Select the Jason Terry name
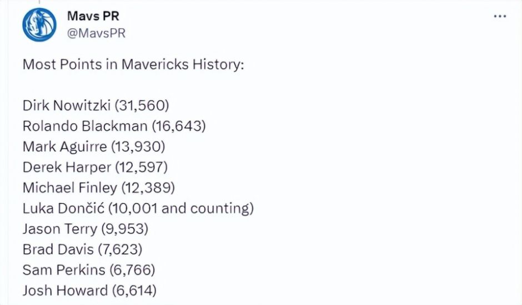This screenshot has width=522, height=305. pyautogui.click(x=58, y=228)
